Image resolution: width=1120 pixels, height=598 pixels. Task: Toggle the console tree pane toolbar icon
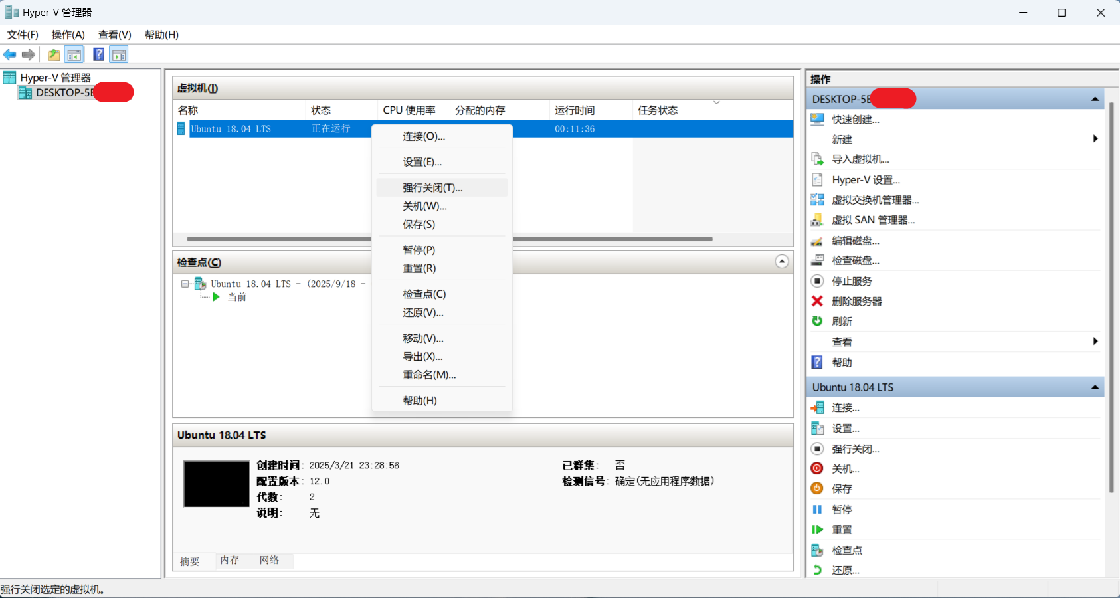click(74, 55)
